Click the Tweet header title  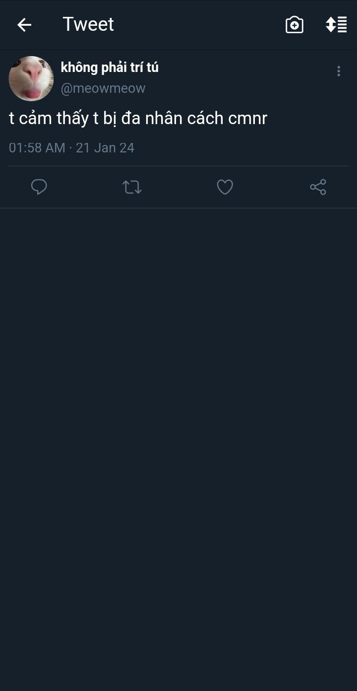pos(88,24)
